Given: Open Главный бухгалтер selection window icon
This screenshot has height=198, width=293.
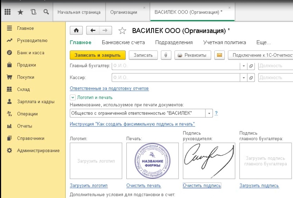Looking at the screenshot, I should 251,66.
